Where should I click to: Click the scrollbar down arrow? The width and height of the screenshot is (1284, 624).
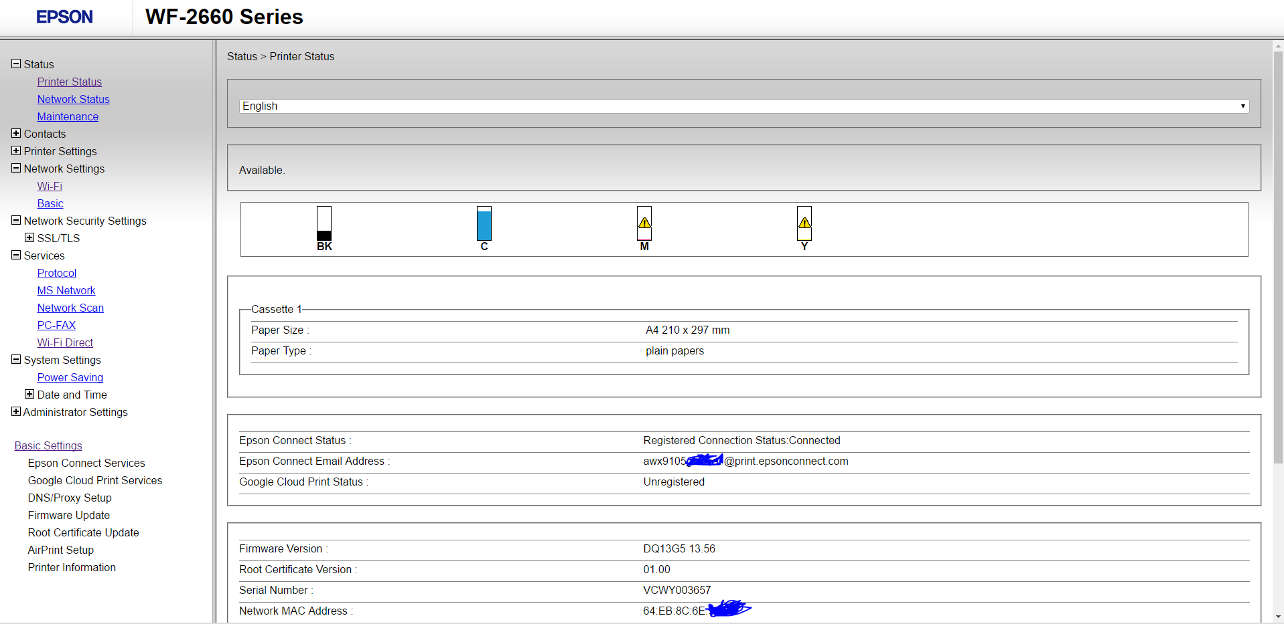pos(1278,617)
